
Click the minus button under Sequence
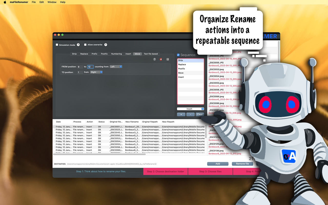tap(190, 114)
